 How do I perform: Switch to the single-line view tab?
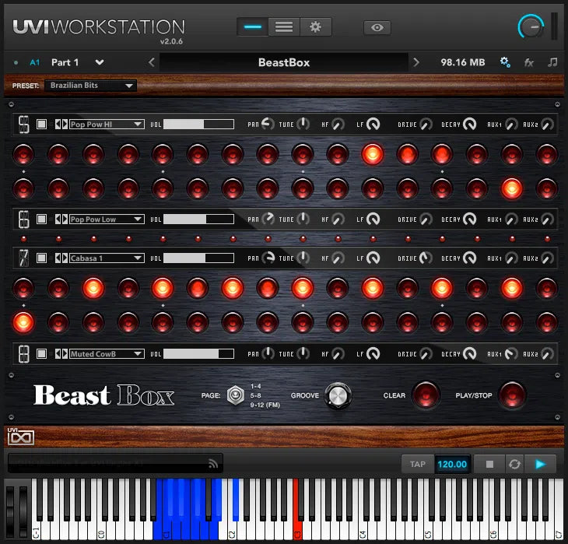point(253,27)
